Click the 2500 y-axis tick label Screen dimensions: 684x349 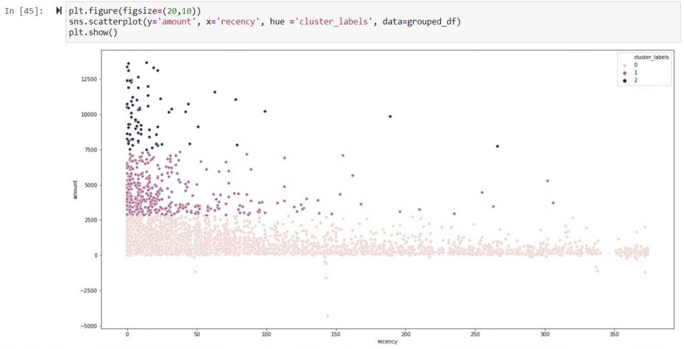90,220
